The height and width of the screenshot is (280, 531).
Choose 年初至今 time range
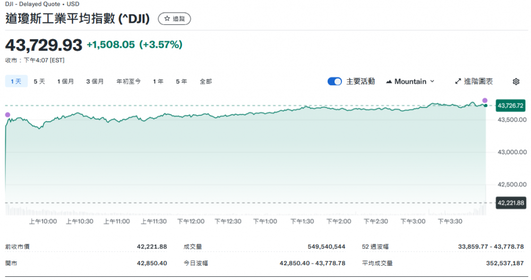pyautogui.click(x=129, y=82)
